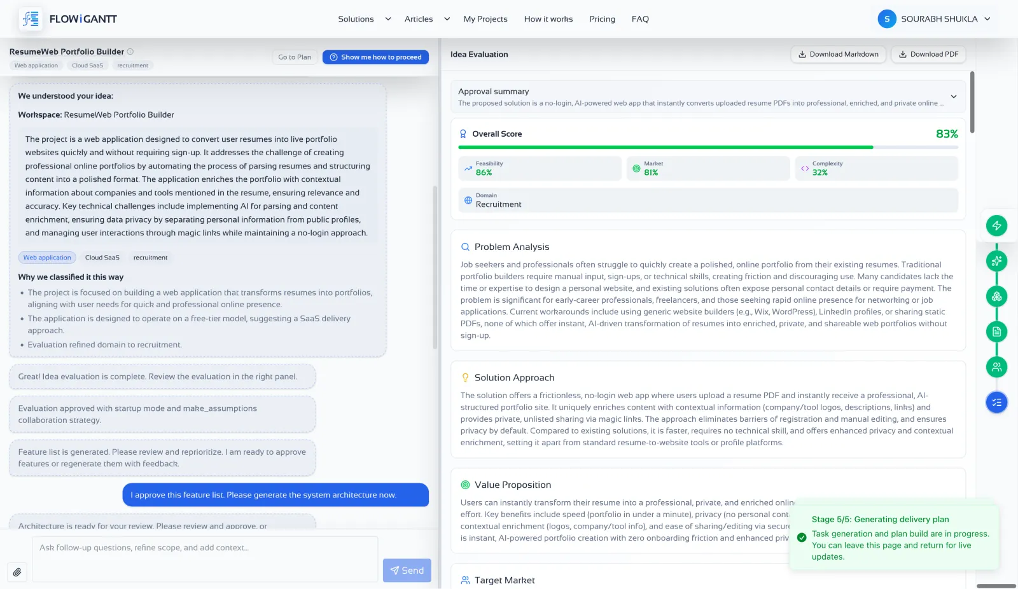Click the overall score progress bar
The image size is (1018, 589).
(x=708, y=147)
